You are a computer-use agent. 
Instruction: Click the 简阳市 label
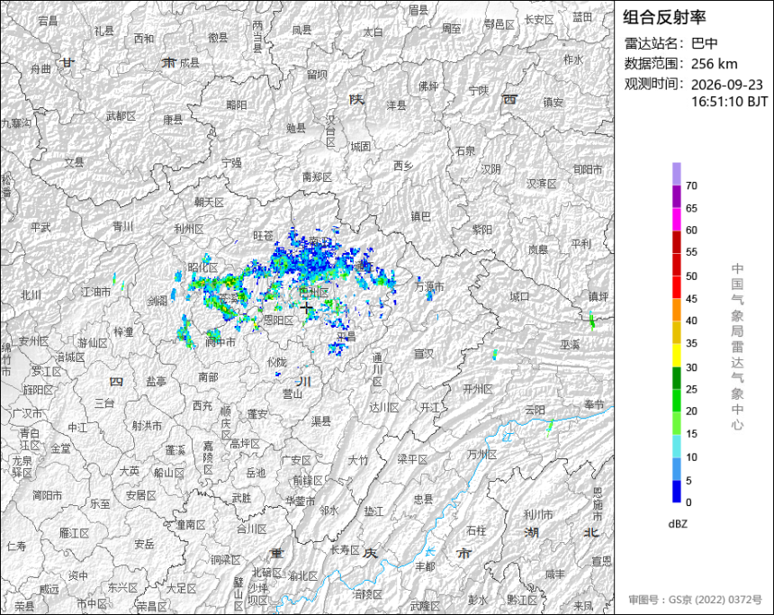[48, 494]
